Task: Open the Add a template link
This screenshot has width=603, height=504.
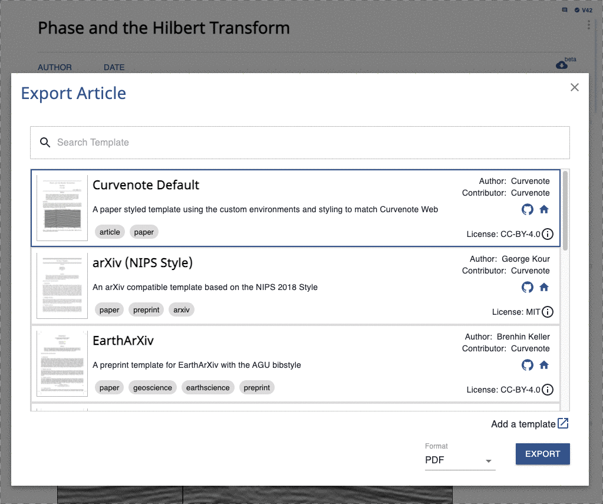Action: (529, 424)
